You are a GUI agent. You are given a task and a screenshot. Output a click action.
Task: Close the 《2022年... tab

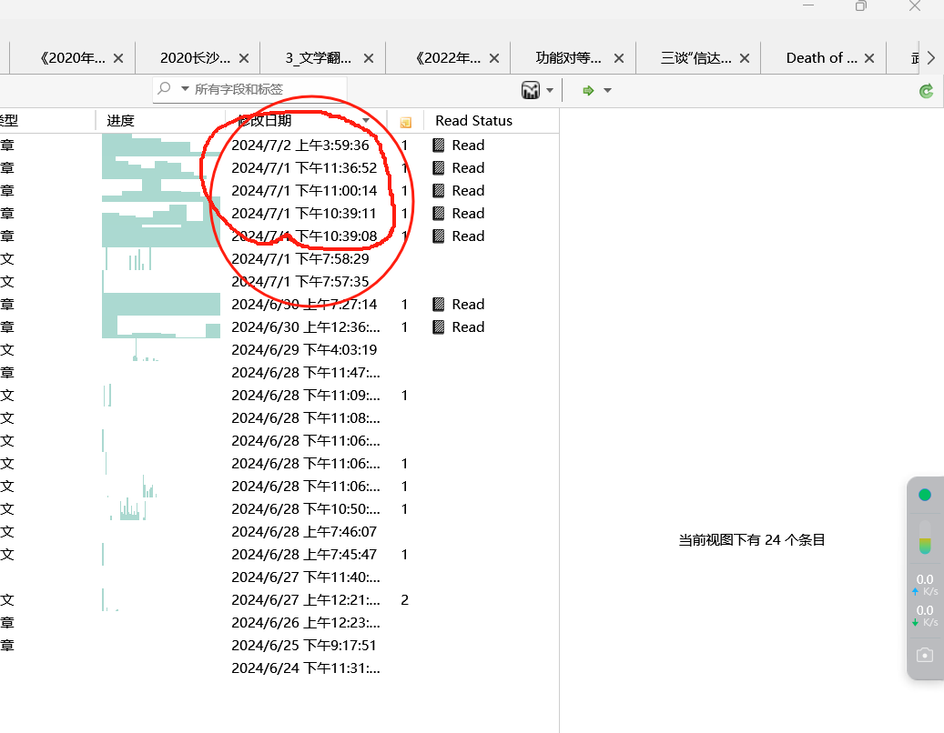coord(494,58)
